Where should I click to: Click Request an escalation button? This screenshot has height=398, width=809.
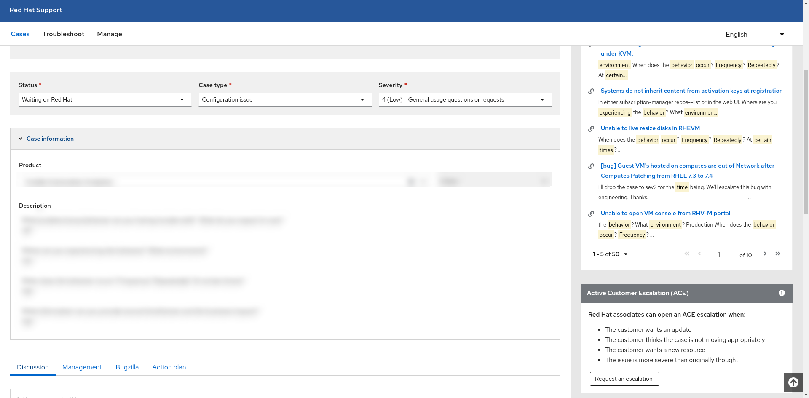pyautogui.click(x=624, y=379)
